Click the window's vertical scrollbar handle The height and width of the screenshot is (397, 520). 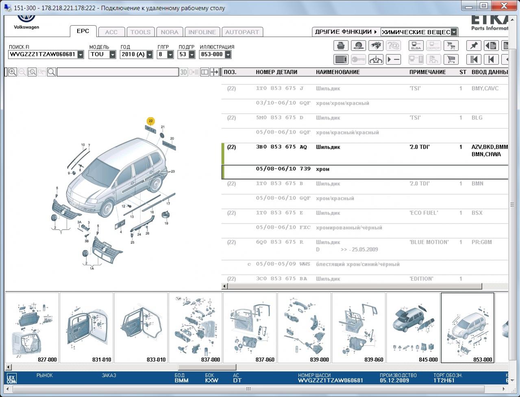[x=513, y=204]
